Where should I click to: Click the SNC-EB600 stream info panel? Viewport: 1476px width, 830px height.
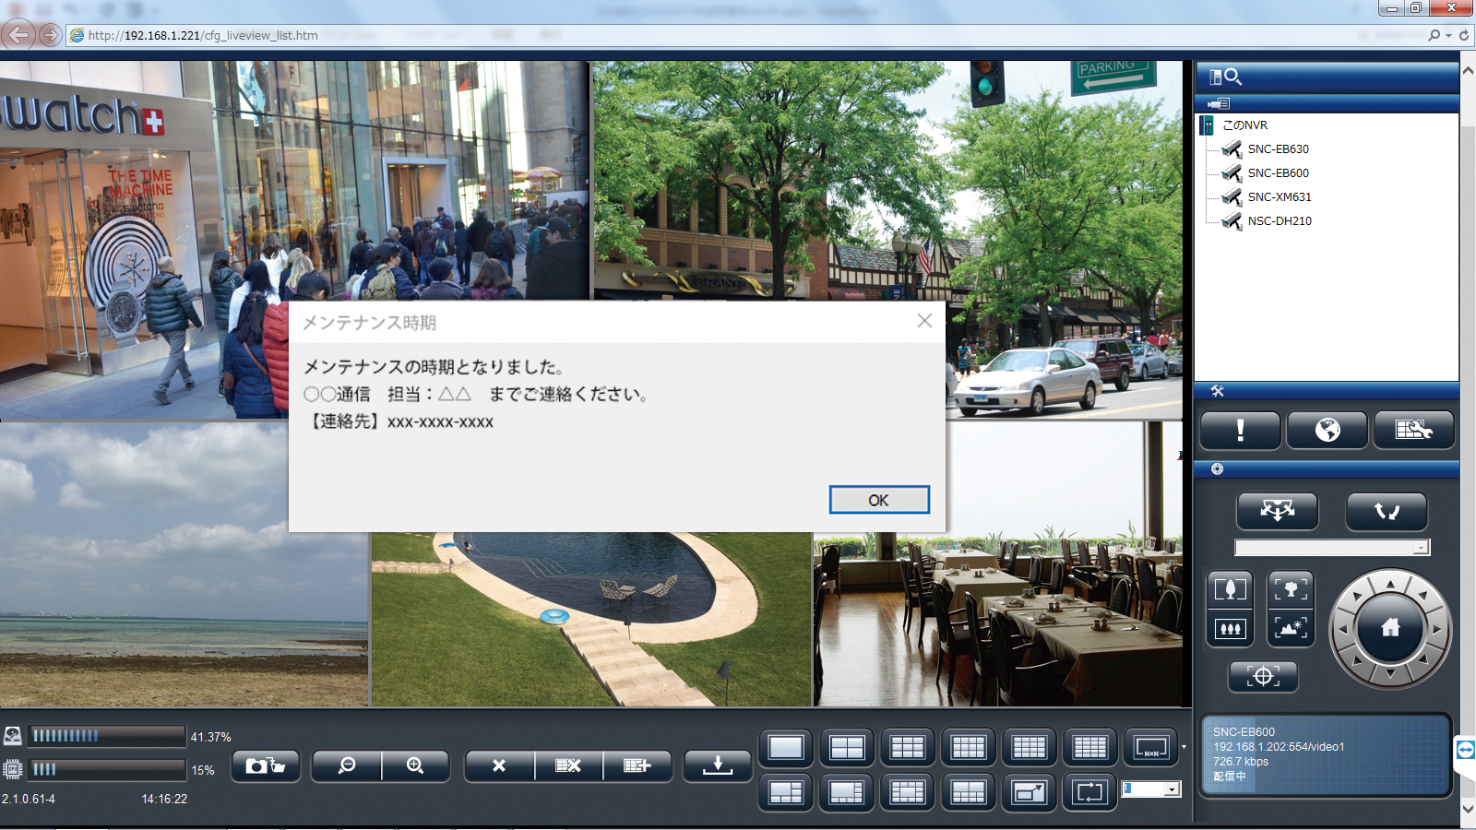(1326, 755)
